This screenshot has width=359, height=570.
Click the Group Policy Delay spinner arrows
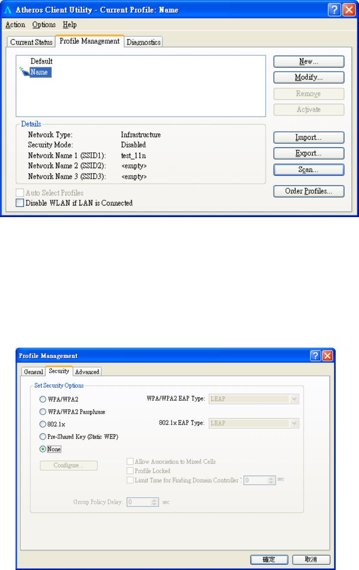[154, 502]
